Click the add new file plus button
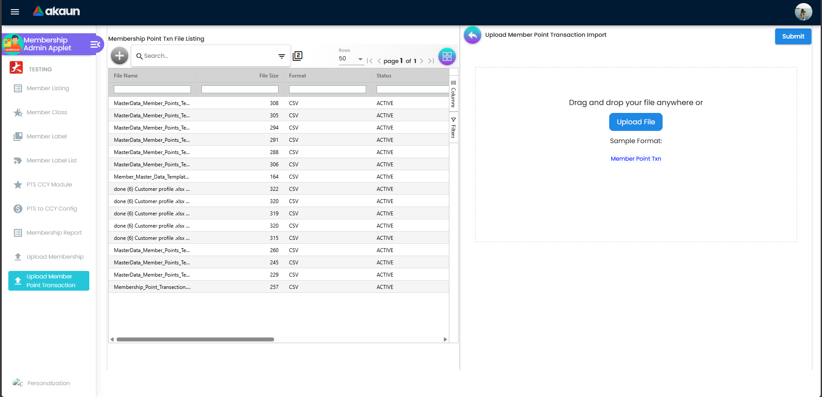Image resolution: width=822 pixels, height=397 pixels. pos(119,56)
